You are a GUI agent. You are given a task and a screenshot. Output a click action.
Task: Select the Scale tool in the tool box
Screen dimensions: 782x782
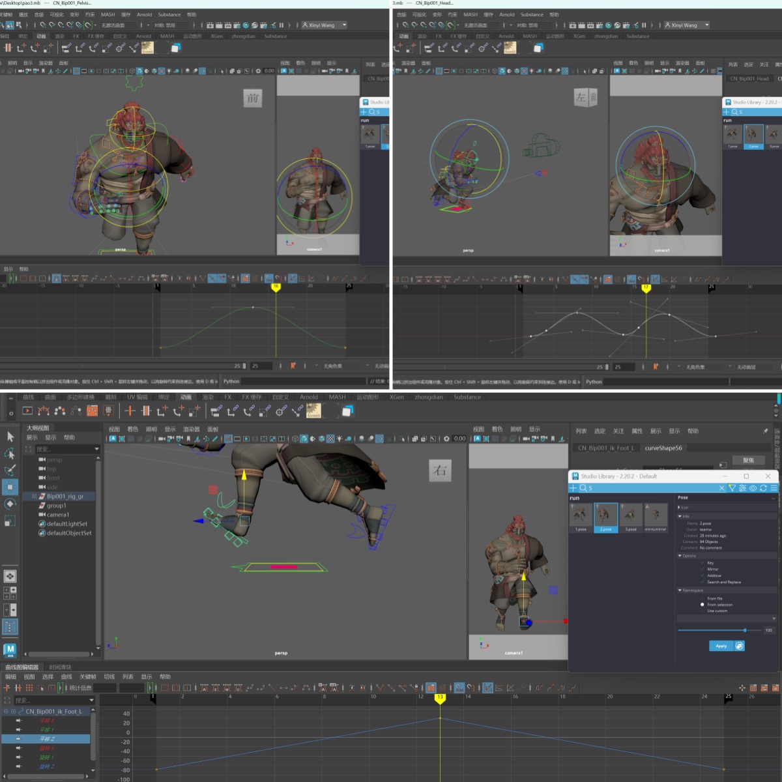coord(10,521)
